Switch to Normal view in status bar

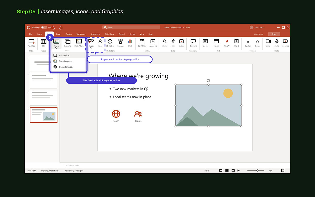pos(221,170)
